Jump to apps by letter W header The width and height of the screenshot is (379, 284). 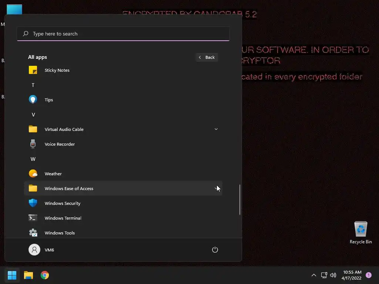pos(33,159)
